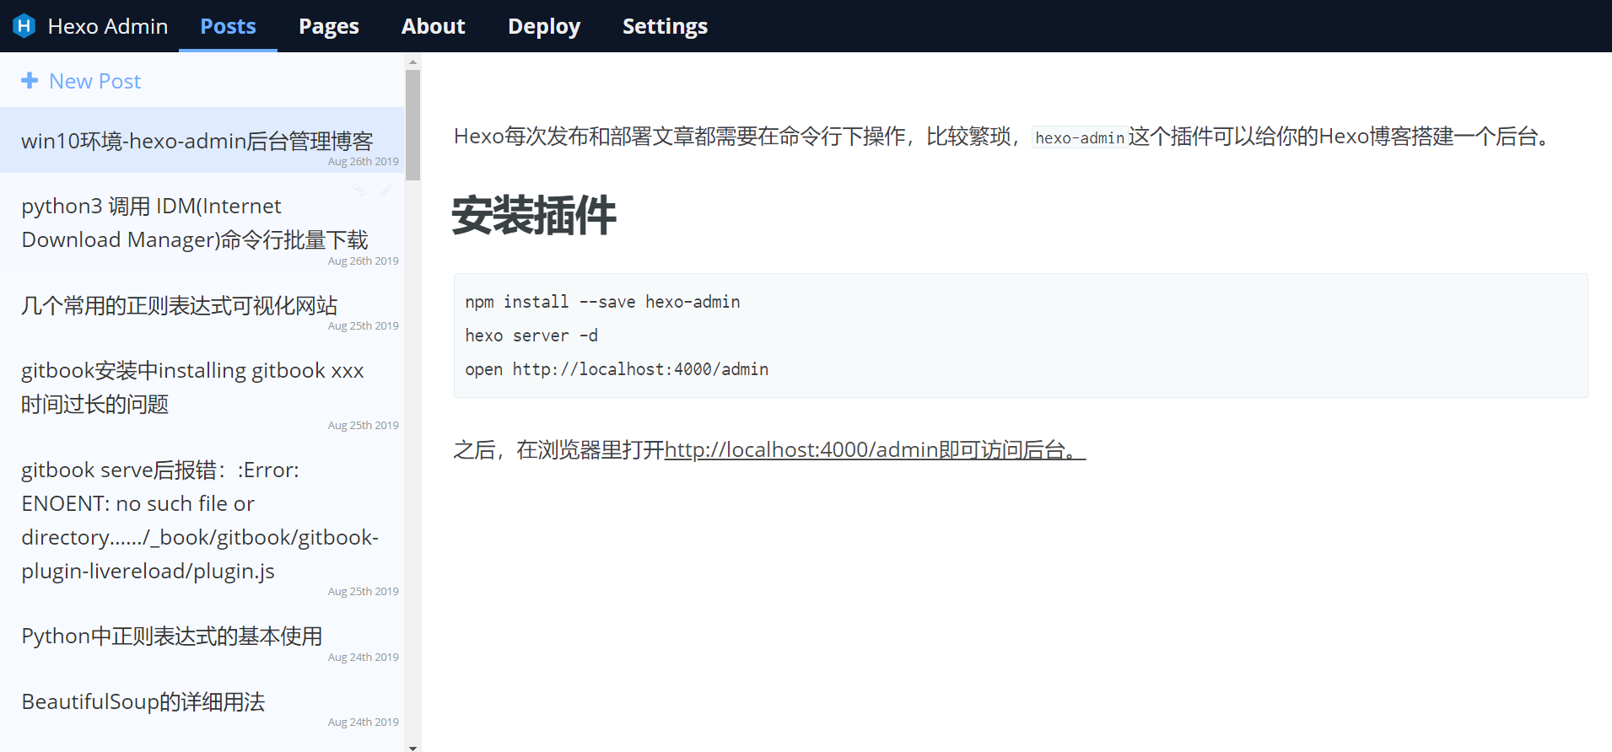Click Aug 26th 2019 date under win10 post
Image resolution: width=1612 pixels, height=752 pixels.
364,162
